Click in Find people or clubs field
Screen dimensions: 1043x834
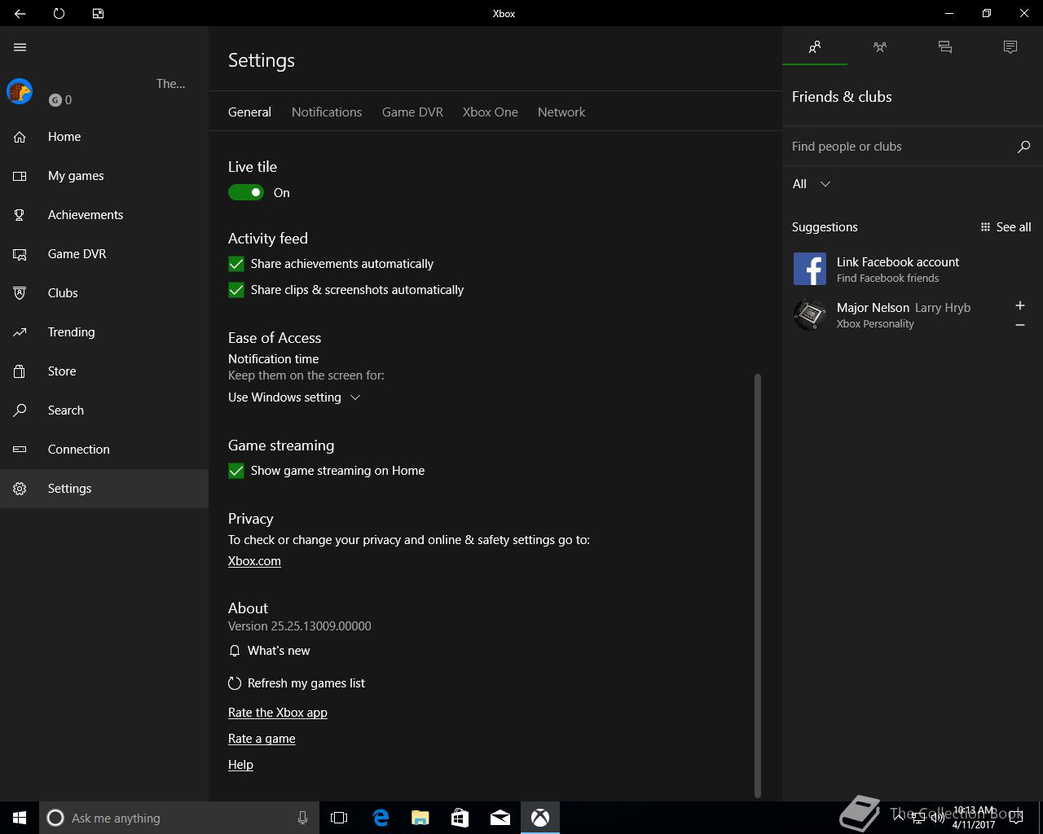[x=900, y=147]
